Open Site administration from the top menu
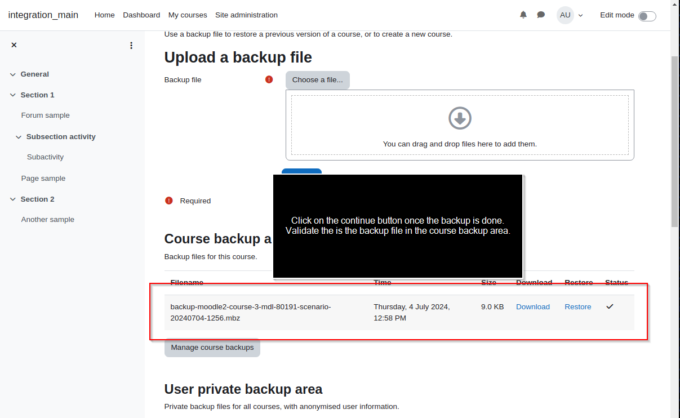This screenshot has height=418, width=680. [246, 15]
